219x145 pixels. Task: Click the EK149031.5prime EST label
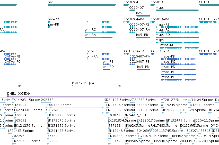click(26, 100)
